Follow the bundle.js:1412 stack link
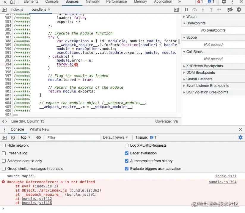Screen dimensions: 245x213 (x=37, y=199)
